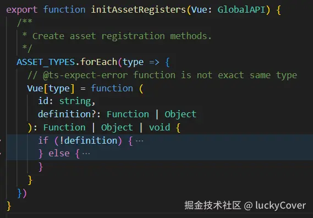Click the forEach method call
The height and width of the screenshot is (218, 313).
98,62
